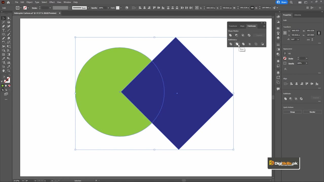The width and height of the screenshot is (324, 182).
Task: Select the Lasso tool
Action: point(9,22)
